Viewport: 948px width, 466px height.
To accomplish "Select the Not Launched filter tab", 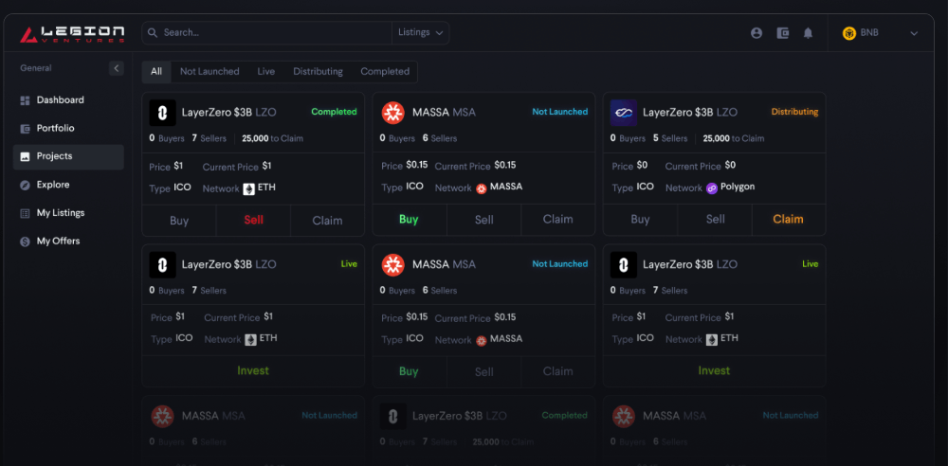I will (210, 71).
